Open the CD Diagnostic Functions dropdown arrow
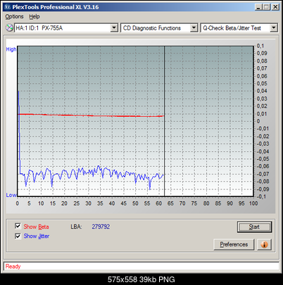283x285 pixels. [x=194, y=28]
